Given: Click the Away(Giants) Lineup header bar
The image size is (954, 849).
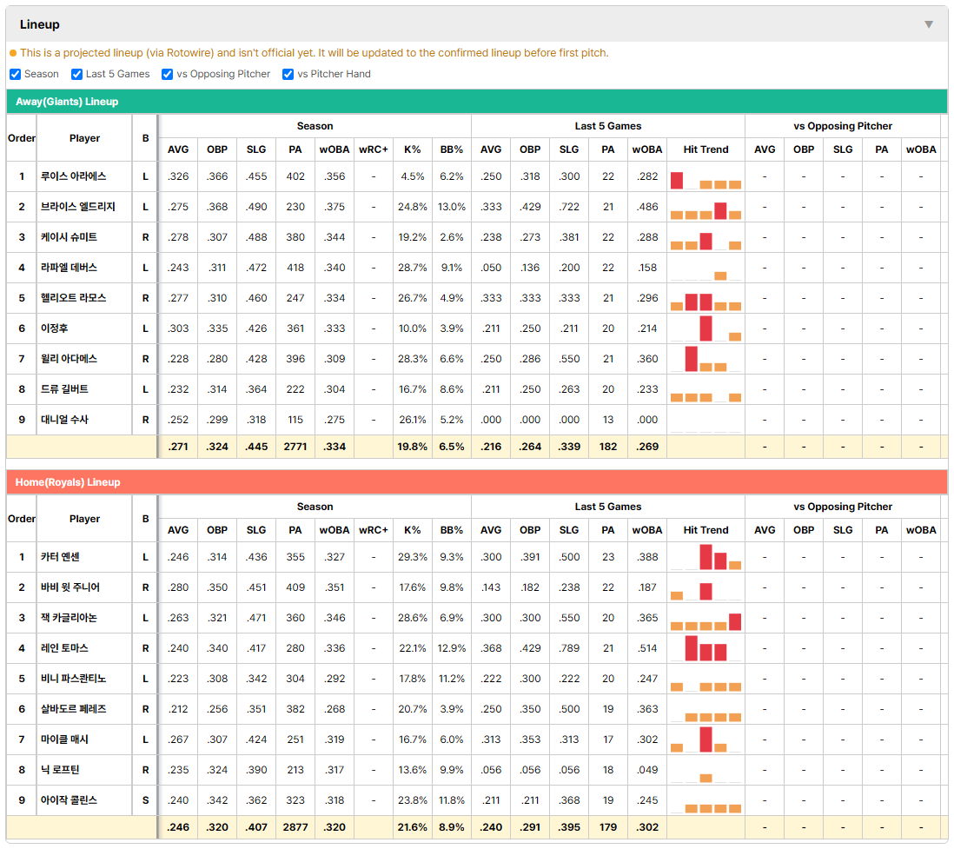Looking at the screenshot, I should coord(477,102).
